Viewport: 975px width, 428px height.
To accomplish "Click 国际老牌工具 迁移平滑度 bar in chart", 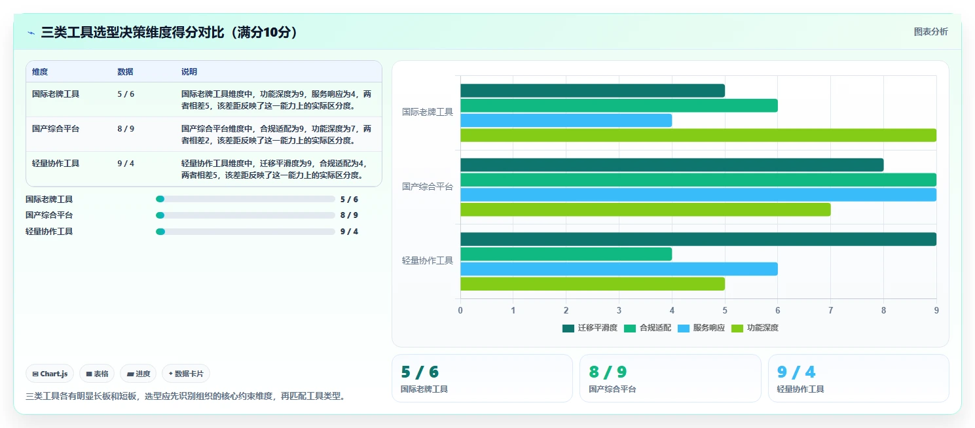I will [593, 90].
